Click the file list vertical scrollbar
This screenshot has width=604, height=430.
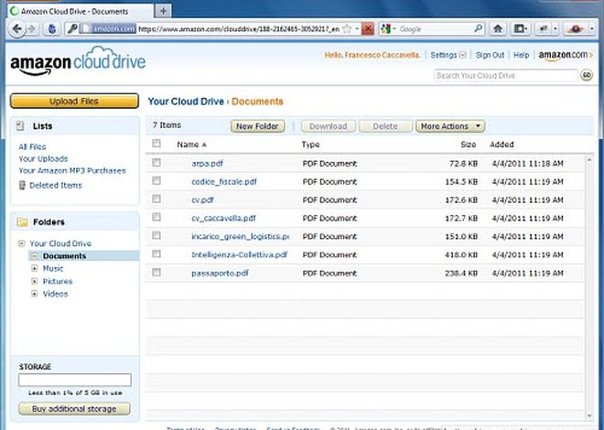[x=589, y=288]
